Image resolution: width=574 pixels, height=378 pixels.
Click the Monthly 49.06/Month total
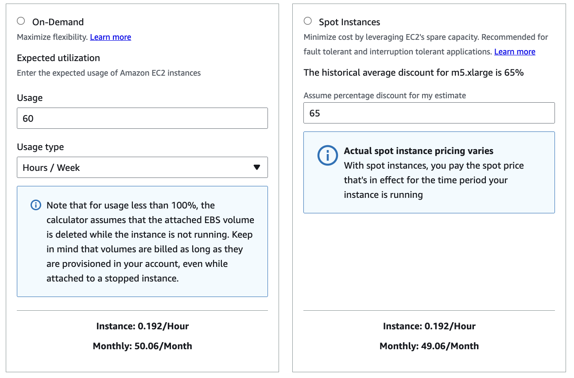tap(429, 346)
